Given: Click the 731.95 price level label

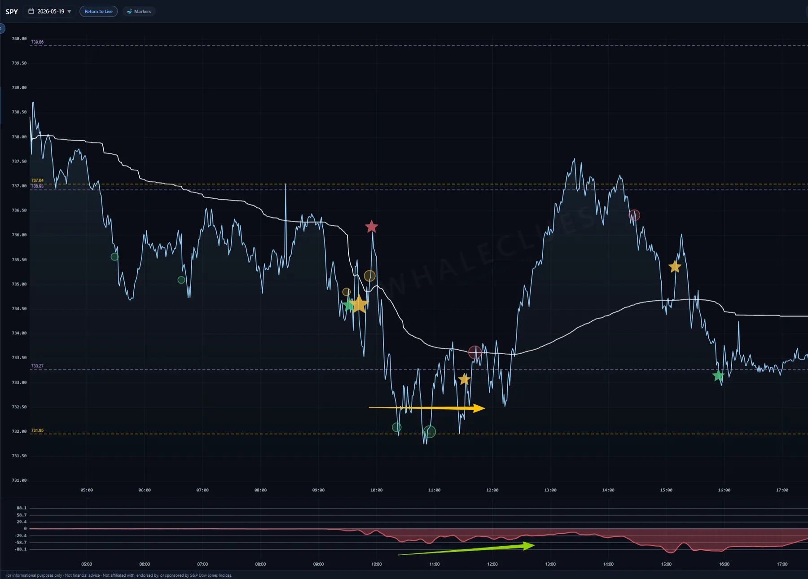Looking at the screenshot, I should tap(37, 430).
